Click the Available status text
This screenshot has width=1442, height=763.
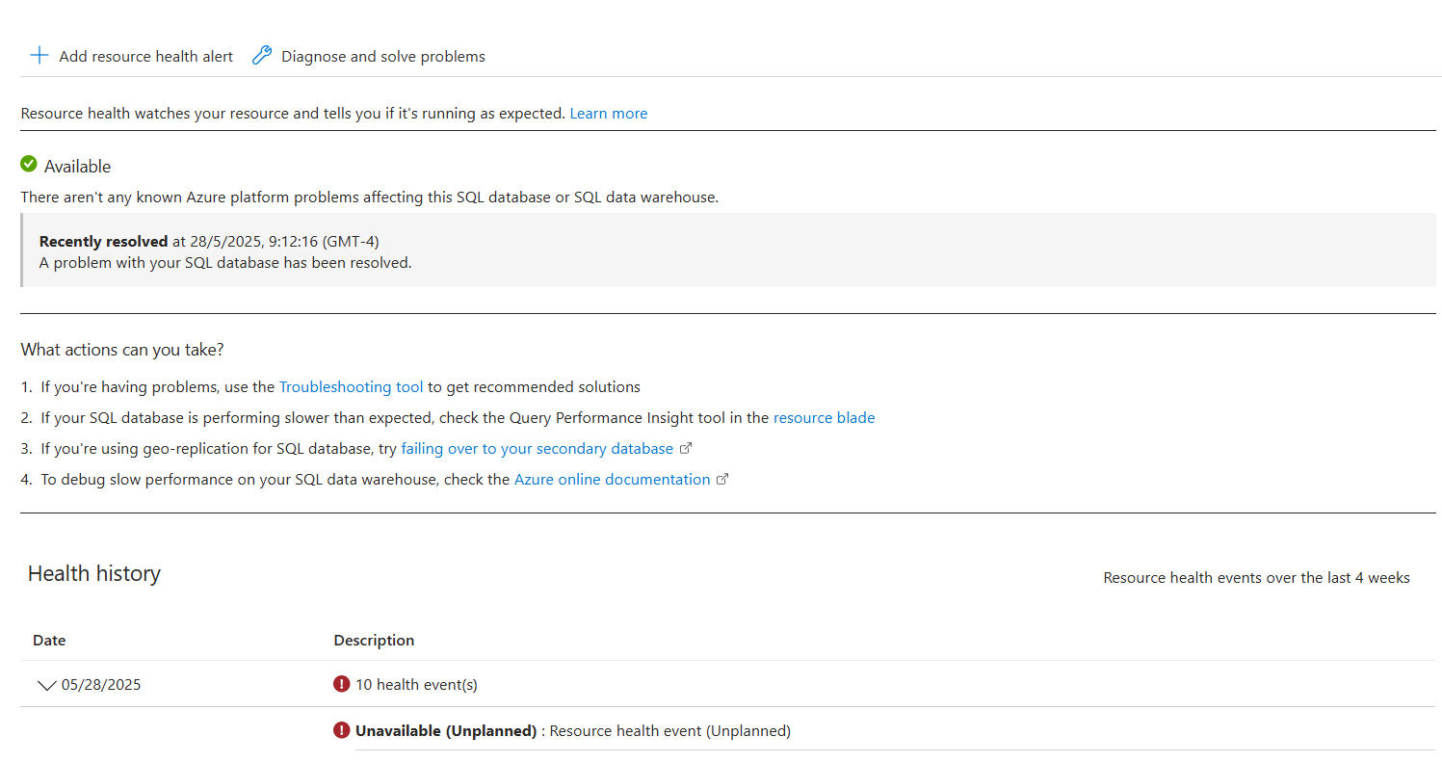tap(77, 167)
